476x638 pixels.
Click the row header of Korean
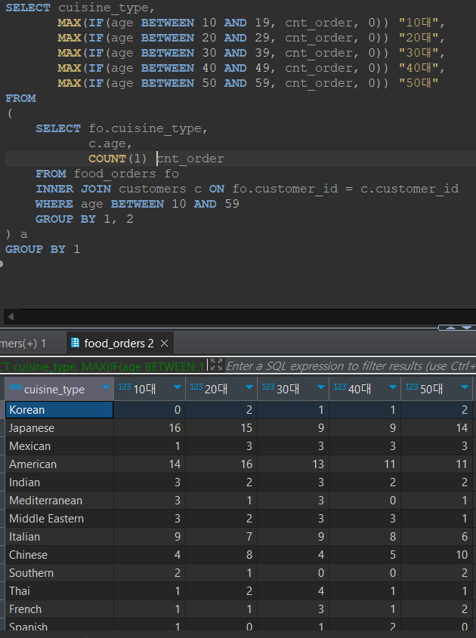pyautogui.click(x=2, y=410)
